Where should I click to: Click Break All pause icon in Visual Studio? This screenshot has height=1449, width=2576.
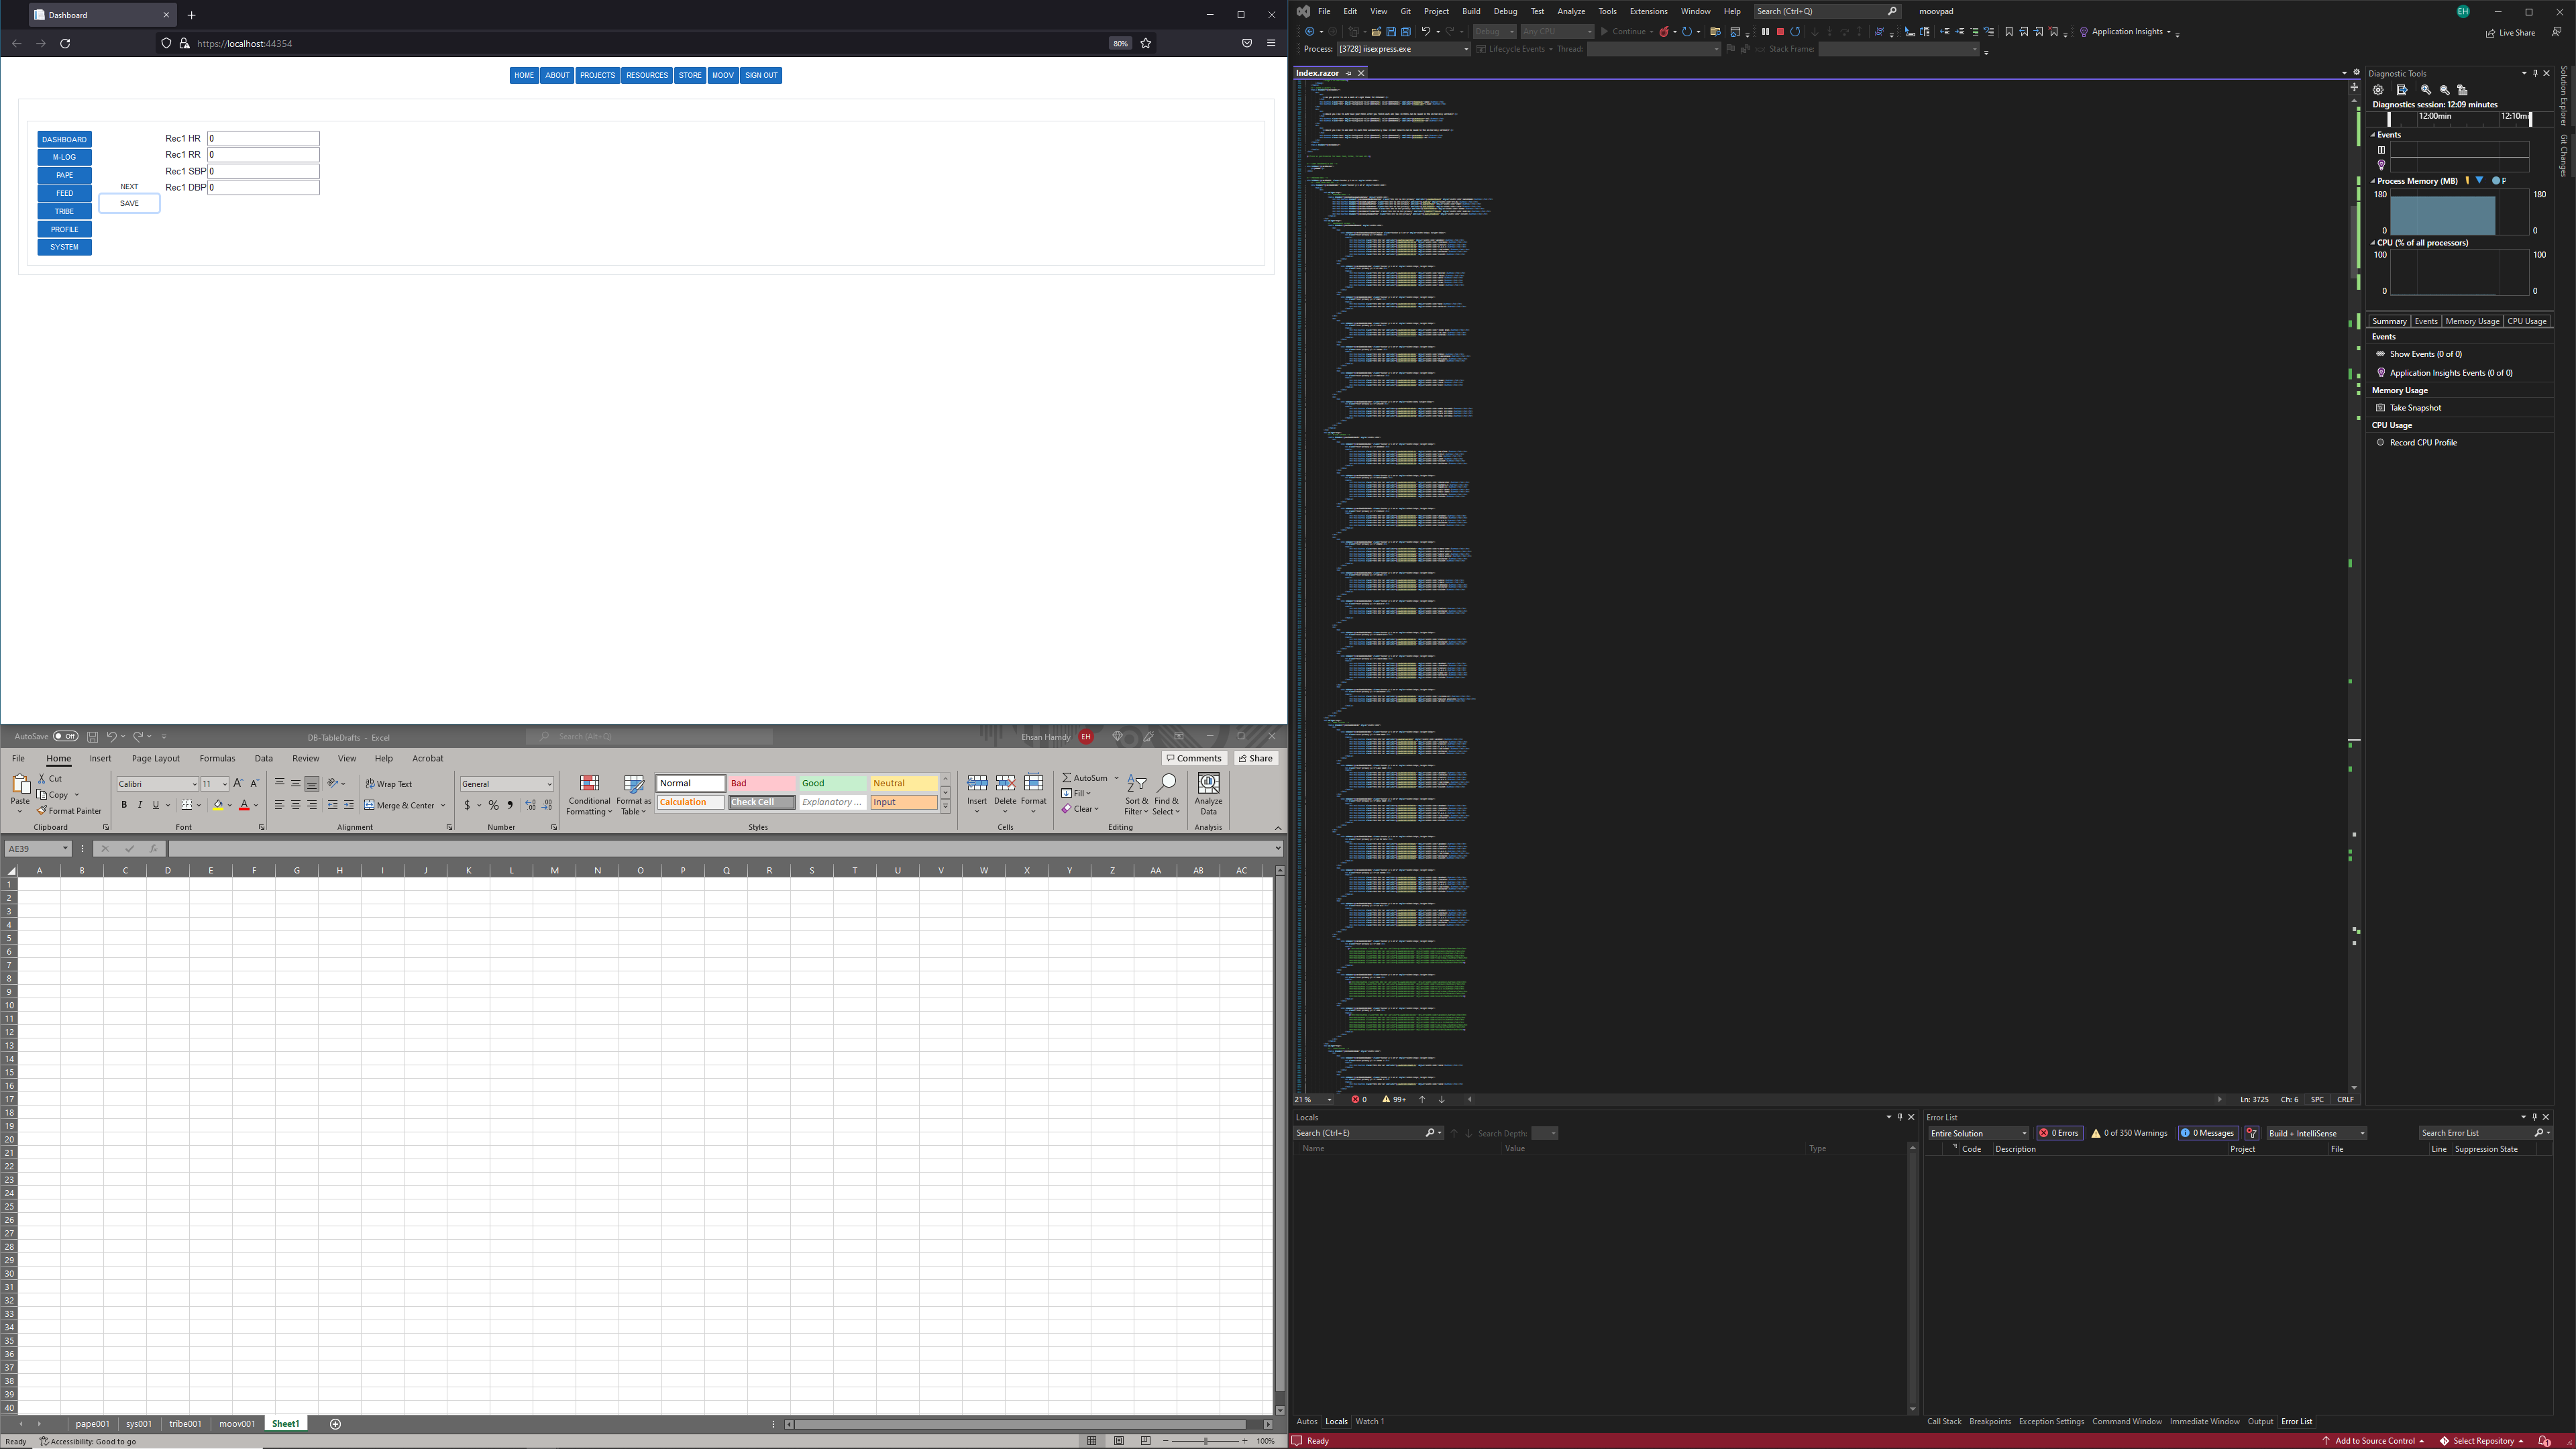(x=1765, y=32)
